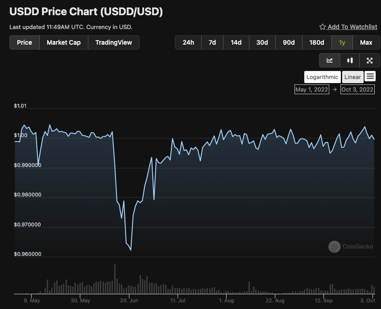Click the $0.980000 axis label
This screenshot has height=309, width=381.
[x=28, y=195]
